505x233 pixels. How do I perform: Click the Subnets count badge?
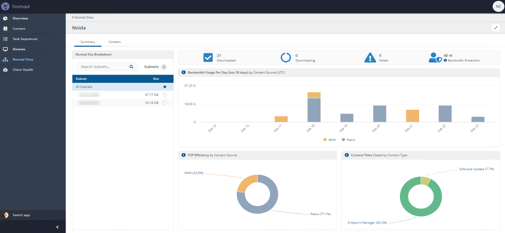[x=164, y=67]
